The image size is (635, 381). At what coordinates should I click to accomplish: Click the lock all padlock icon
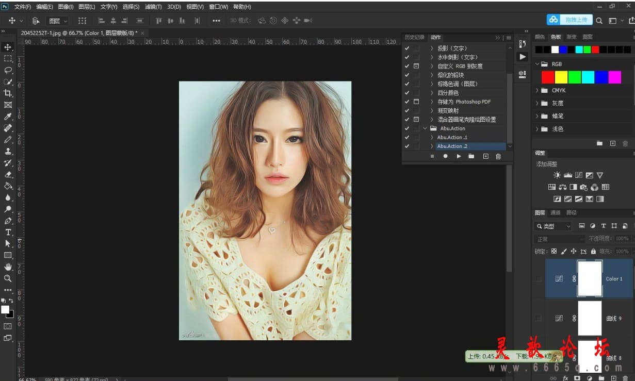(593, 252)
